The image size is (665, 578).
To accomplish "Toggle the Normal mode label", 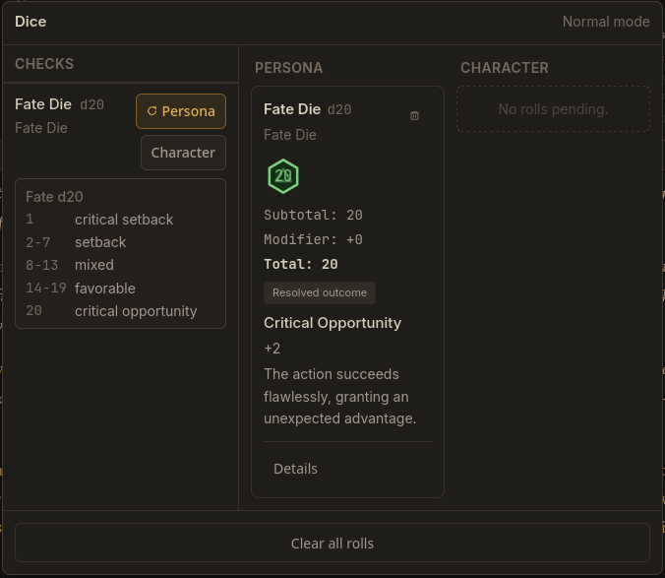I will pos(606,22).
